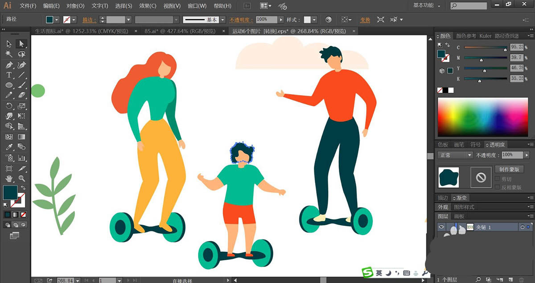Pick the Type tool
This screenshot has width=535, height=283.
(9, 75)
